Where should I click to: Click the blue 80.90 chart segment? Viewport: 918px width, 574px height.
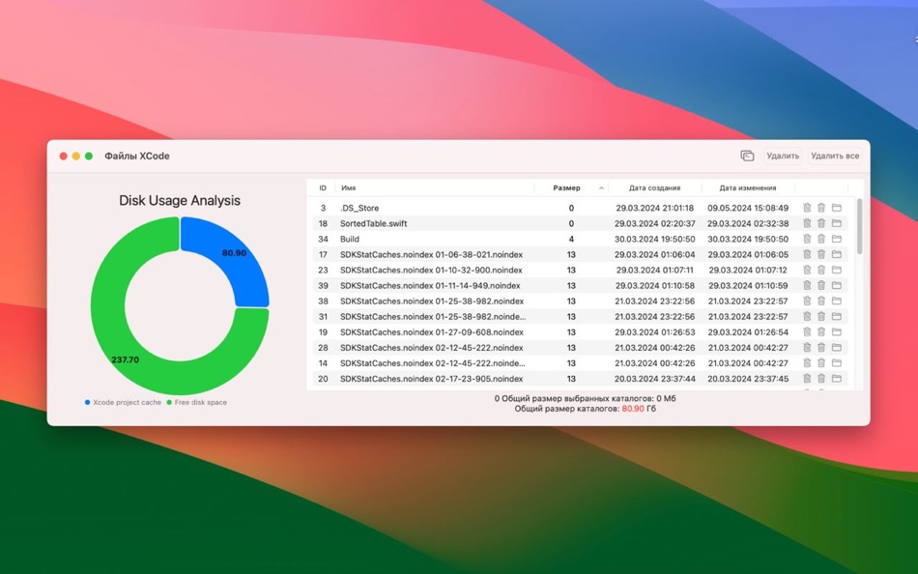point(233,252)
